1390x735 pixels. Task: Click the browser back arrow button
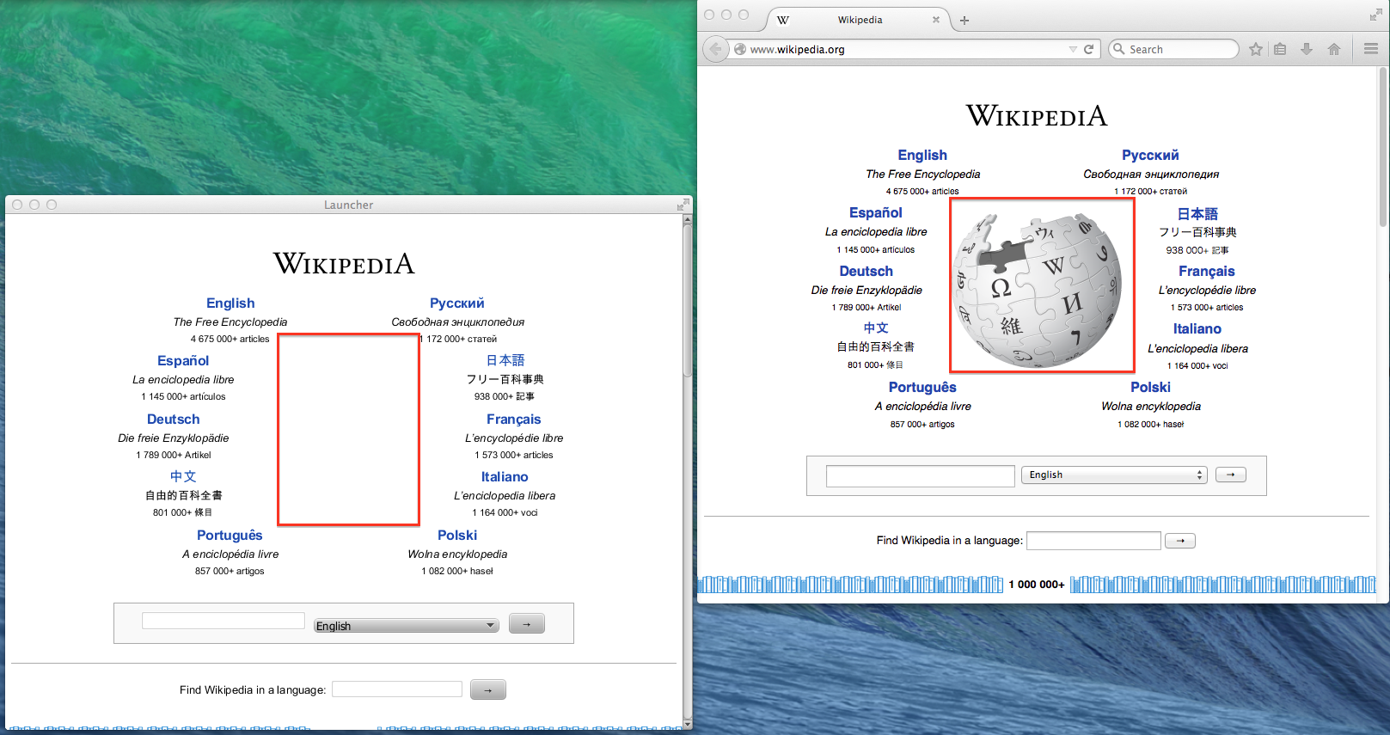714,49
